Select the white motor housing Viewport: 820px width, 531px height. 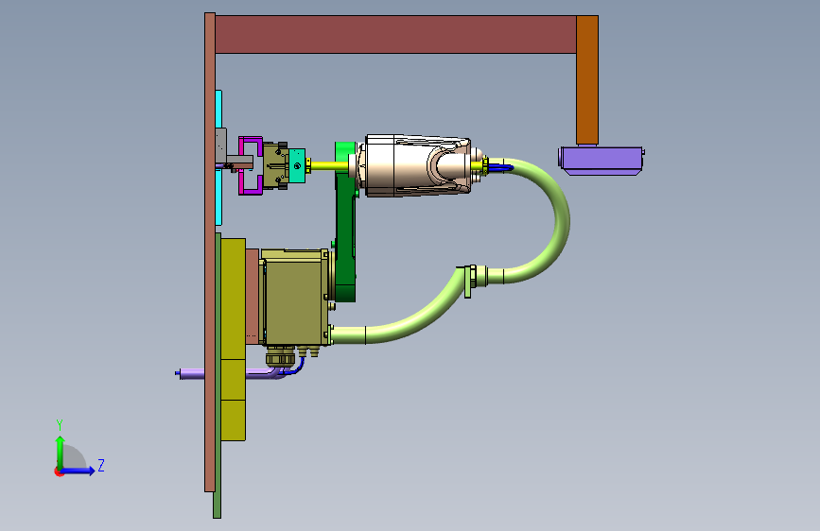[x=417, y=165]
